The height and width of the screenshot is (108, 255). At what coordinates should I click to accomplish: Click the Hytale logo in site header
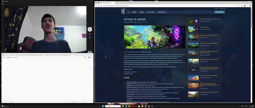pyautogui.click(x=123, y=12)
